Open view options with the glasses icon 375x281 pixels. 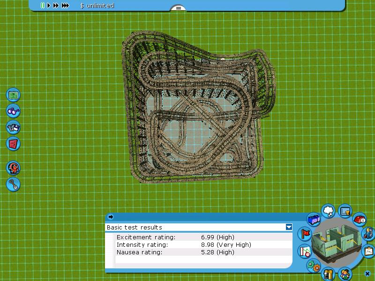(x=13, y=111)
